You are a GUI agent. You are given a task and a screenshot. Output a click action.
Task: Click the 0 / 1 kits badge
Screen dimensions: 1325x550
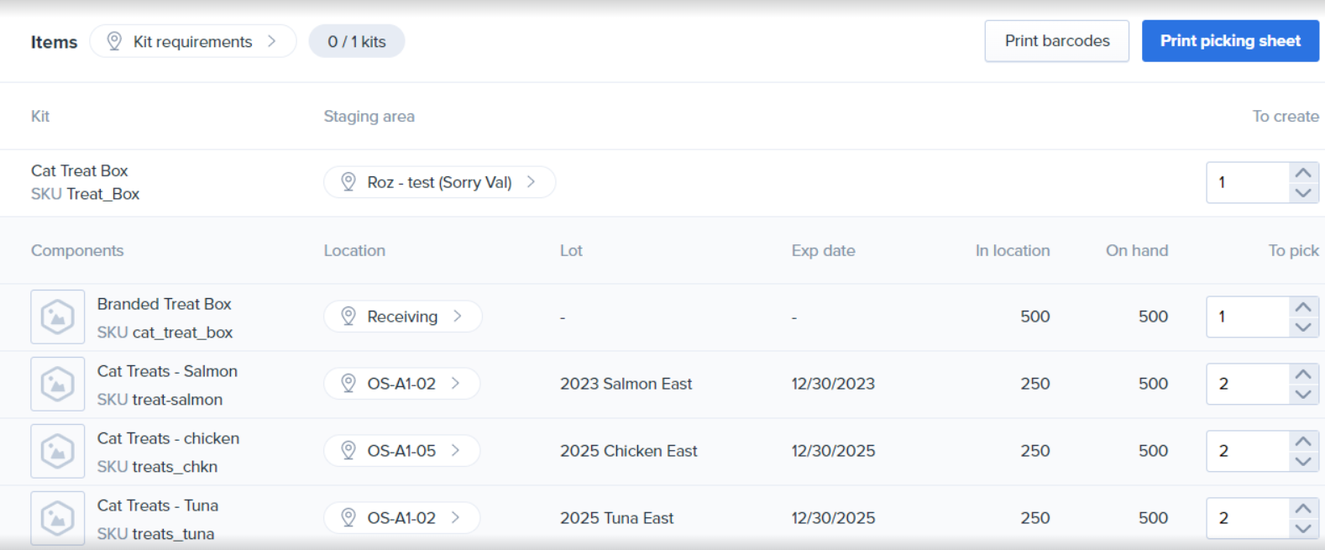point(357,41)
